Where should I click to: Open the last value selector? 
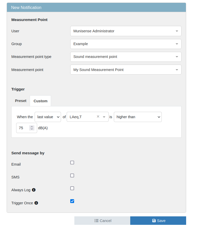(x=48, y=117)
